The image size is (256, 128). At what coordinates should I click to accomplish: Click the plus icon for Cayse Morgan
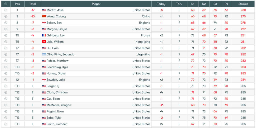[6, 29]
